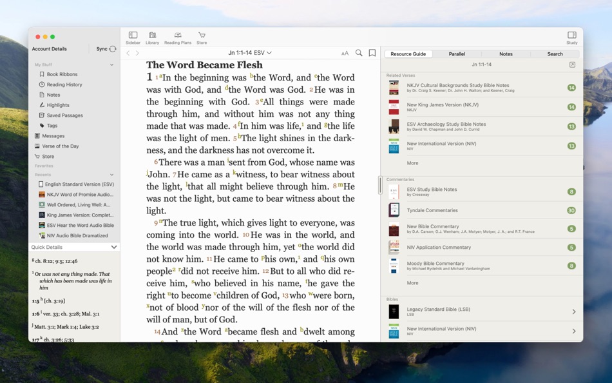
Task: Click 'The Word Became Flesh' heading
Action: (x=204, y=65)
